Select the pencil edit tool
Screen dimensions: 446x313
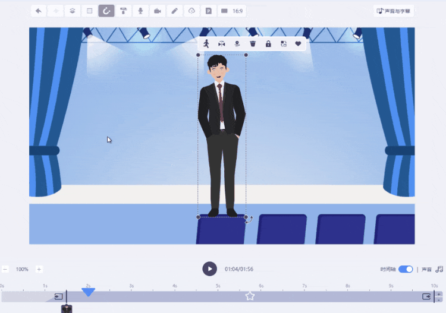(175, 11)
